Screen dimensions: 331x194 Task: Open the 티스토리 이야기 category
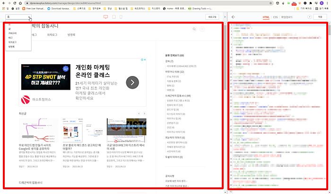click(x=176, y=114)
